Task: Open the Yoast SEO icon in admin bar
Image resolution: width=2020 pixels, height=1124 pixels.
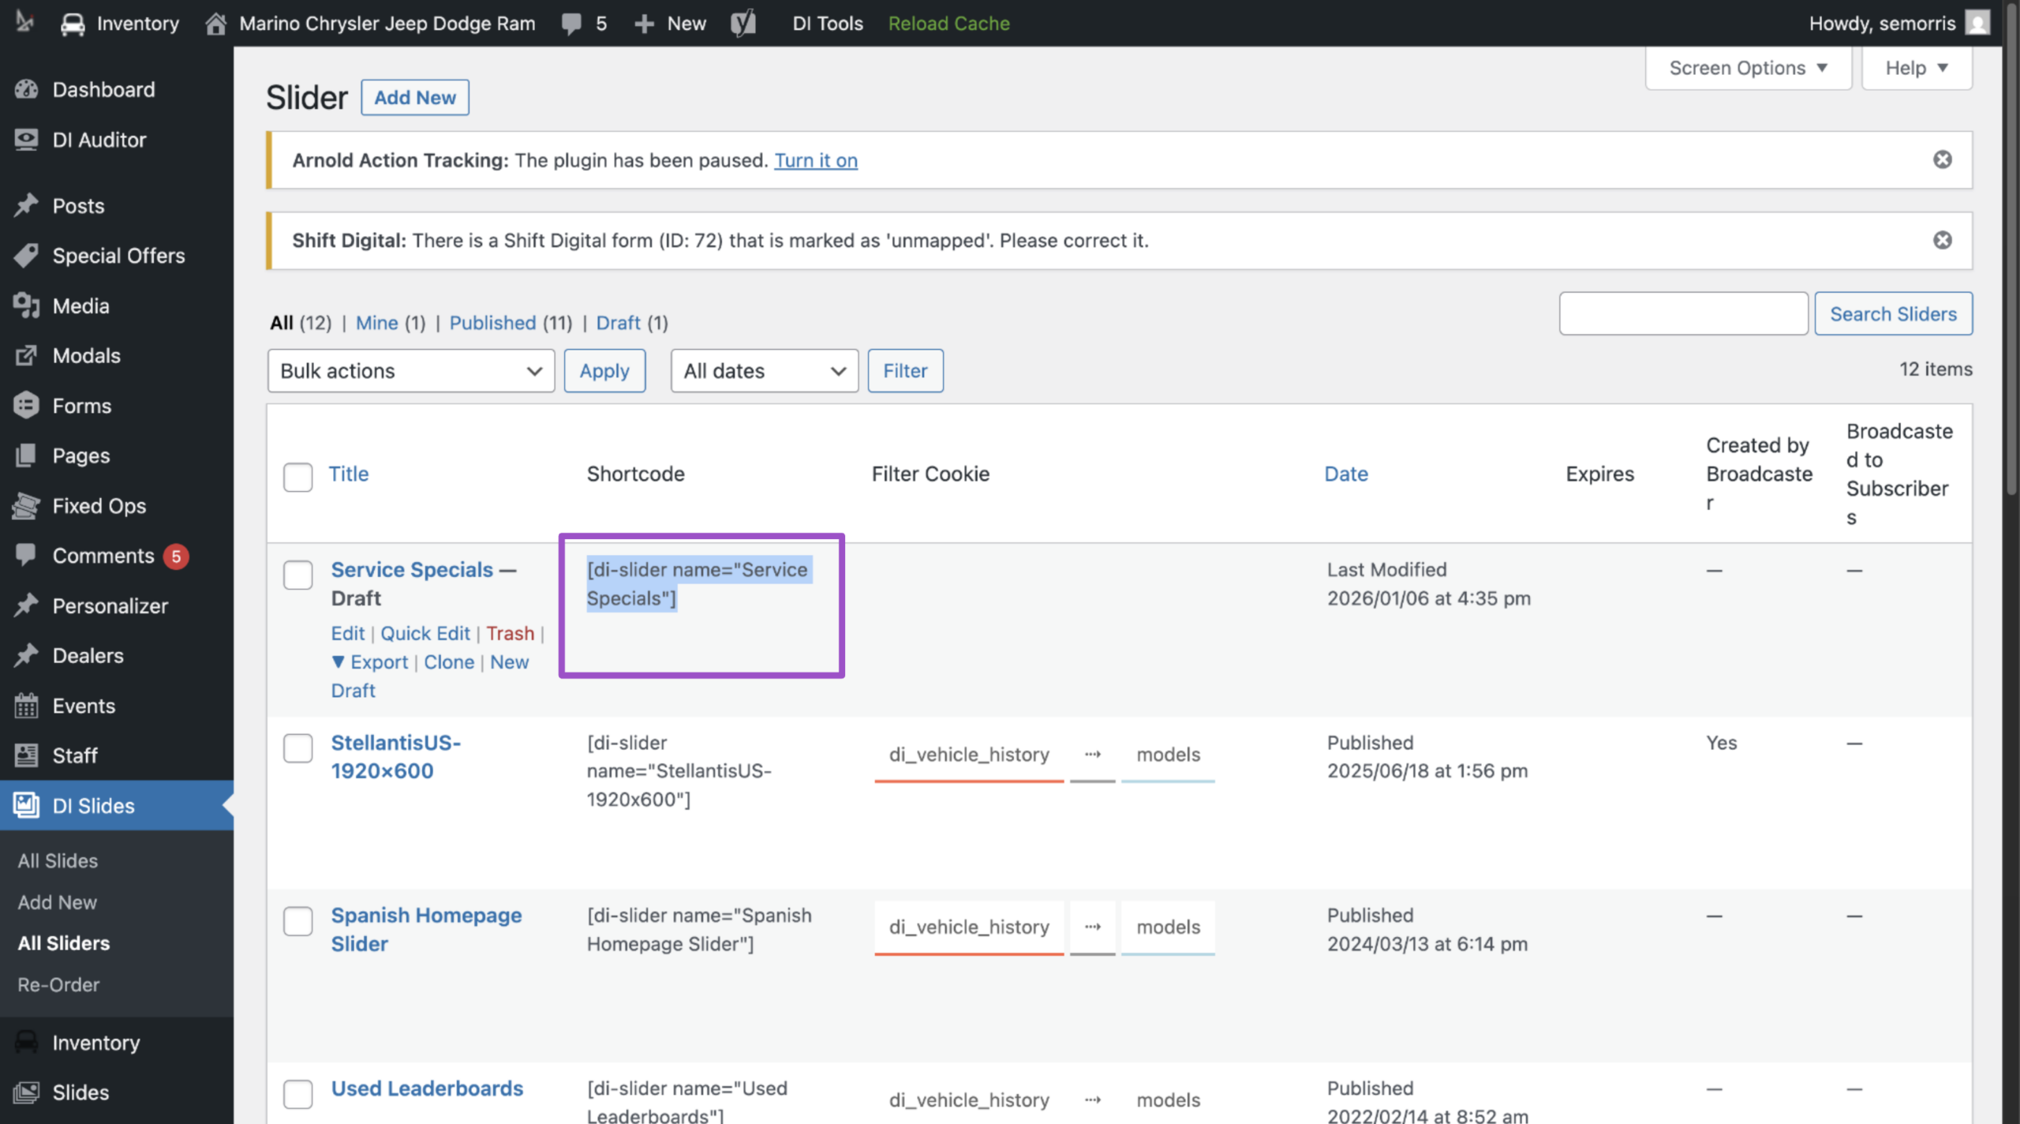Action: click(743, 23)
